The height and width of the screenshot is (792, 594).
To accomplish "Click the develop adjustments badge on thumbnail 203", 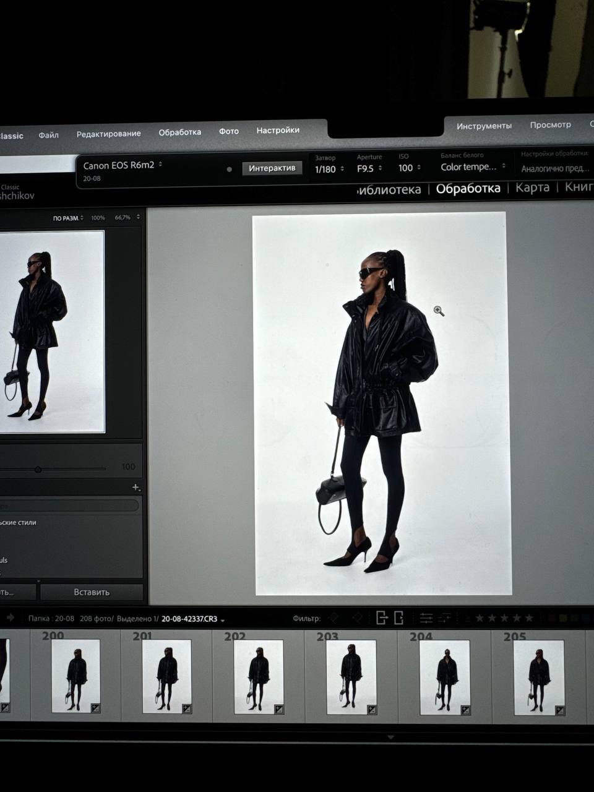I will coord(371,710).
